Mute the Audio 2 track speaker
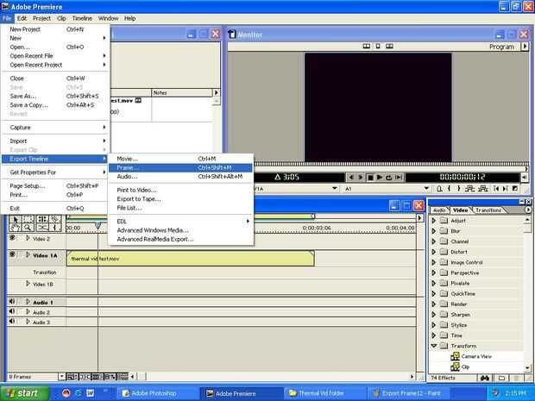Viewport: 535px width, 401px height. point(12,311)
